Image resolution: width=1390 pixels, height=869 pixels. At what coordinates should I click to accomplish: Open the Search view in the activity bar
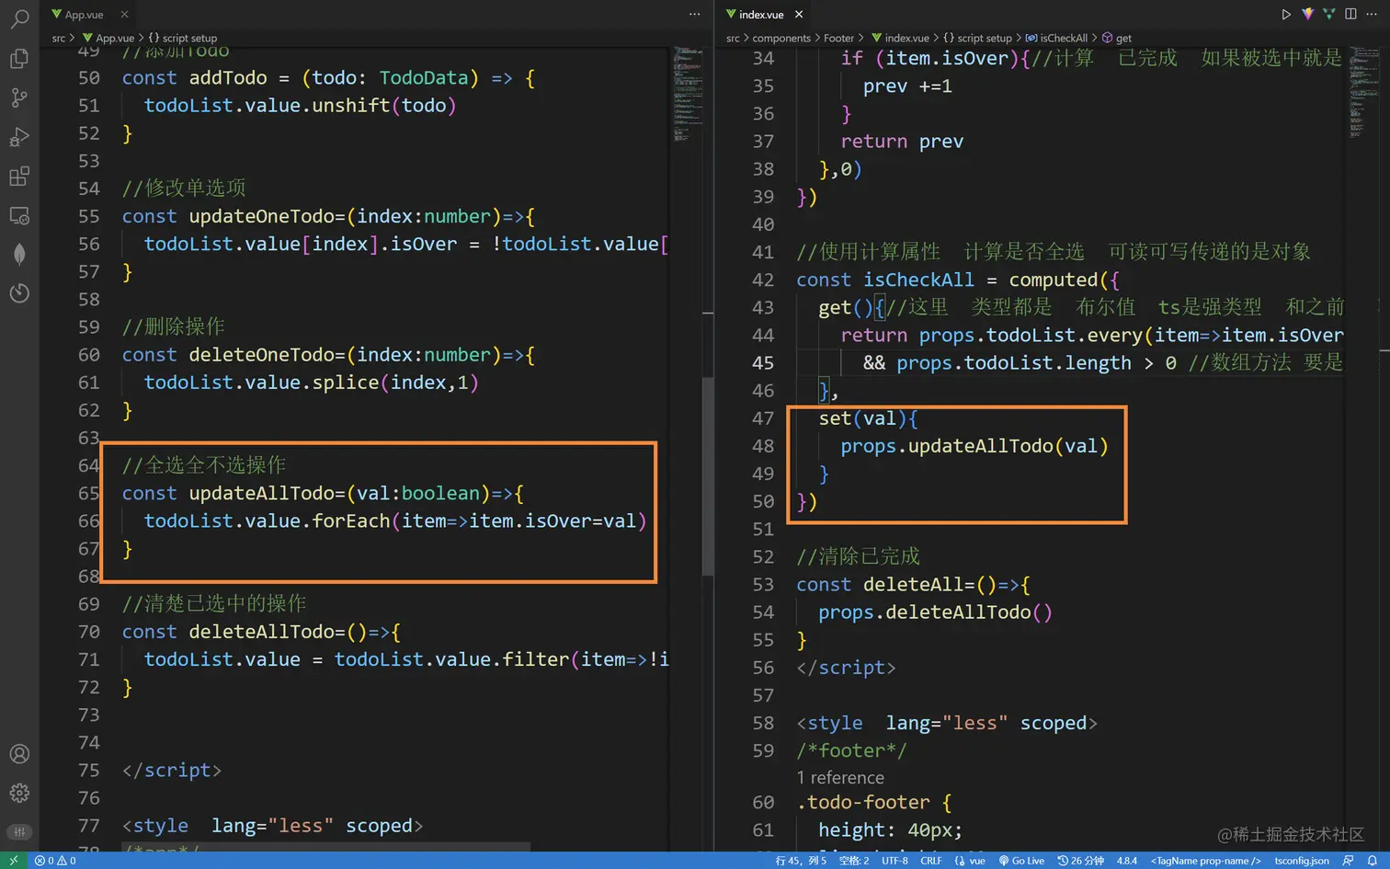19,18
